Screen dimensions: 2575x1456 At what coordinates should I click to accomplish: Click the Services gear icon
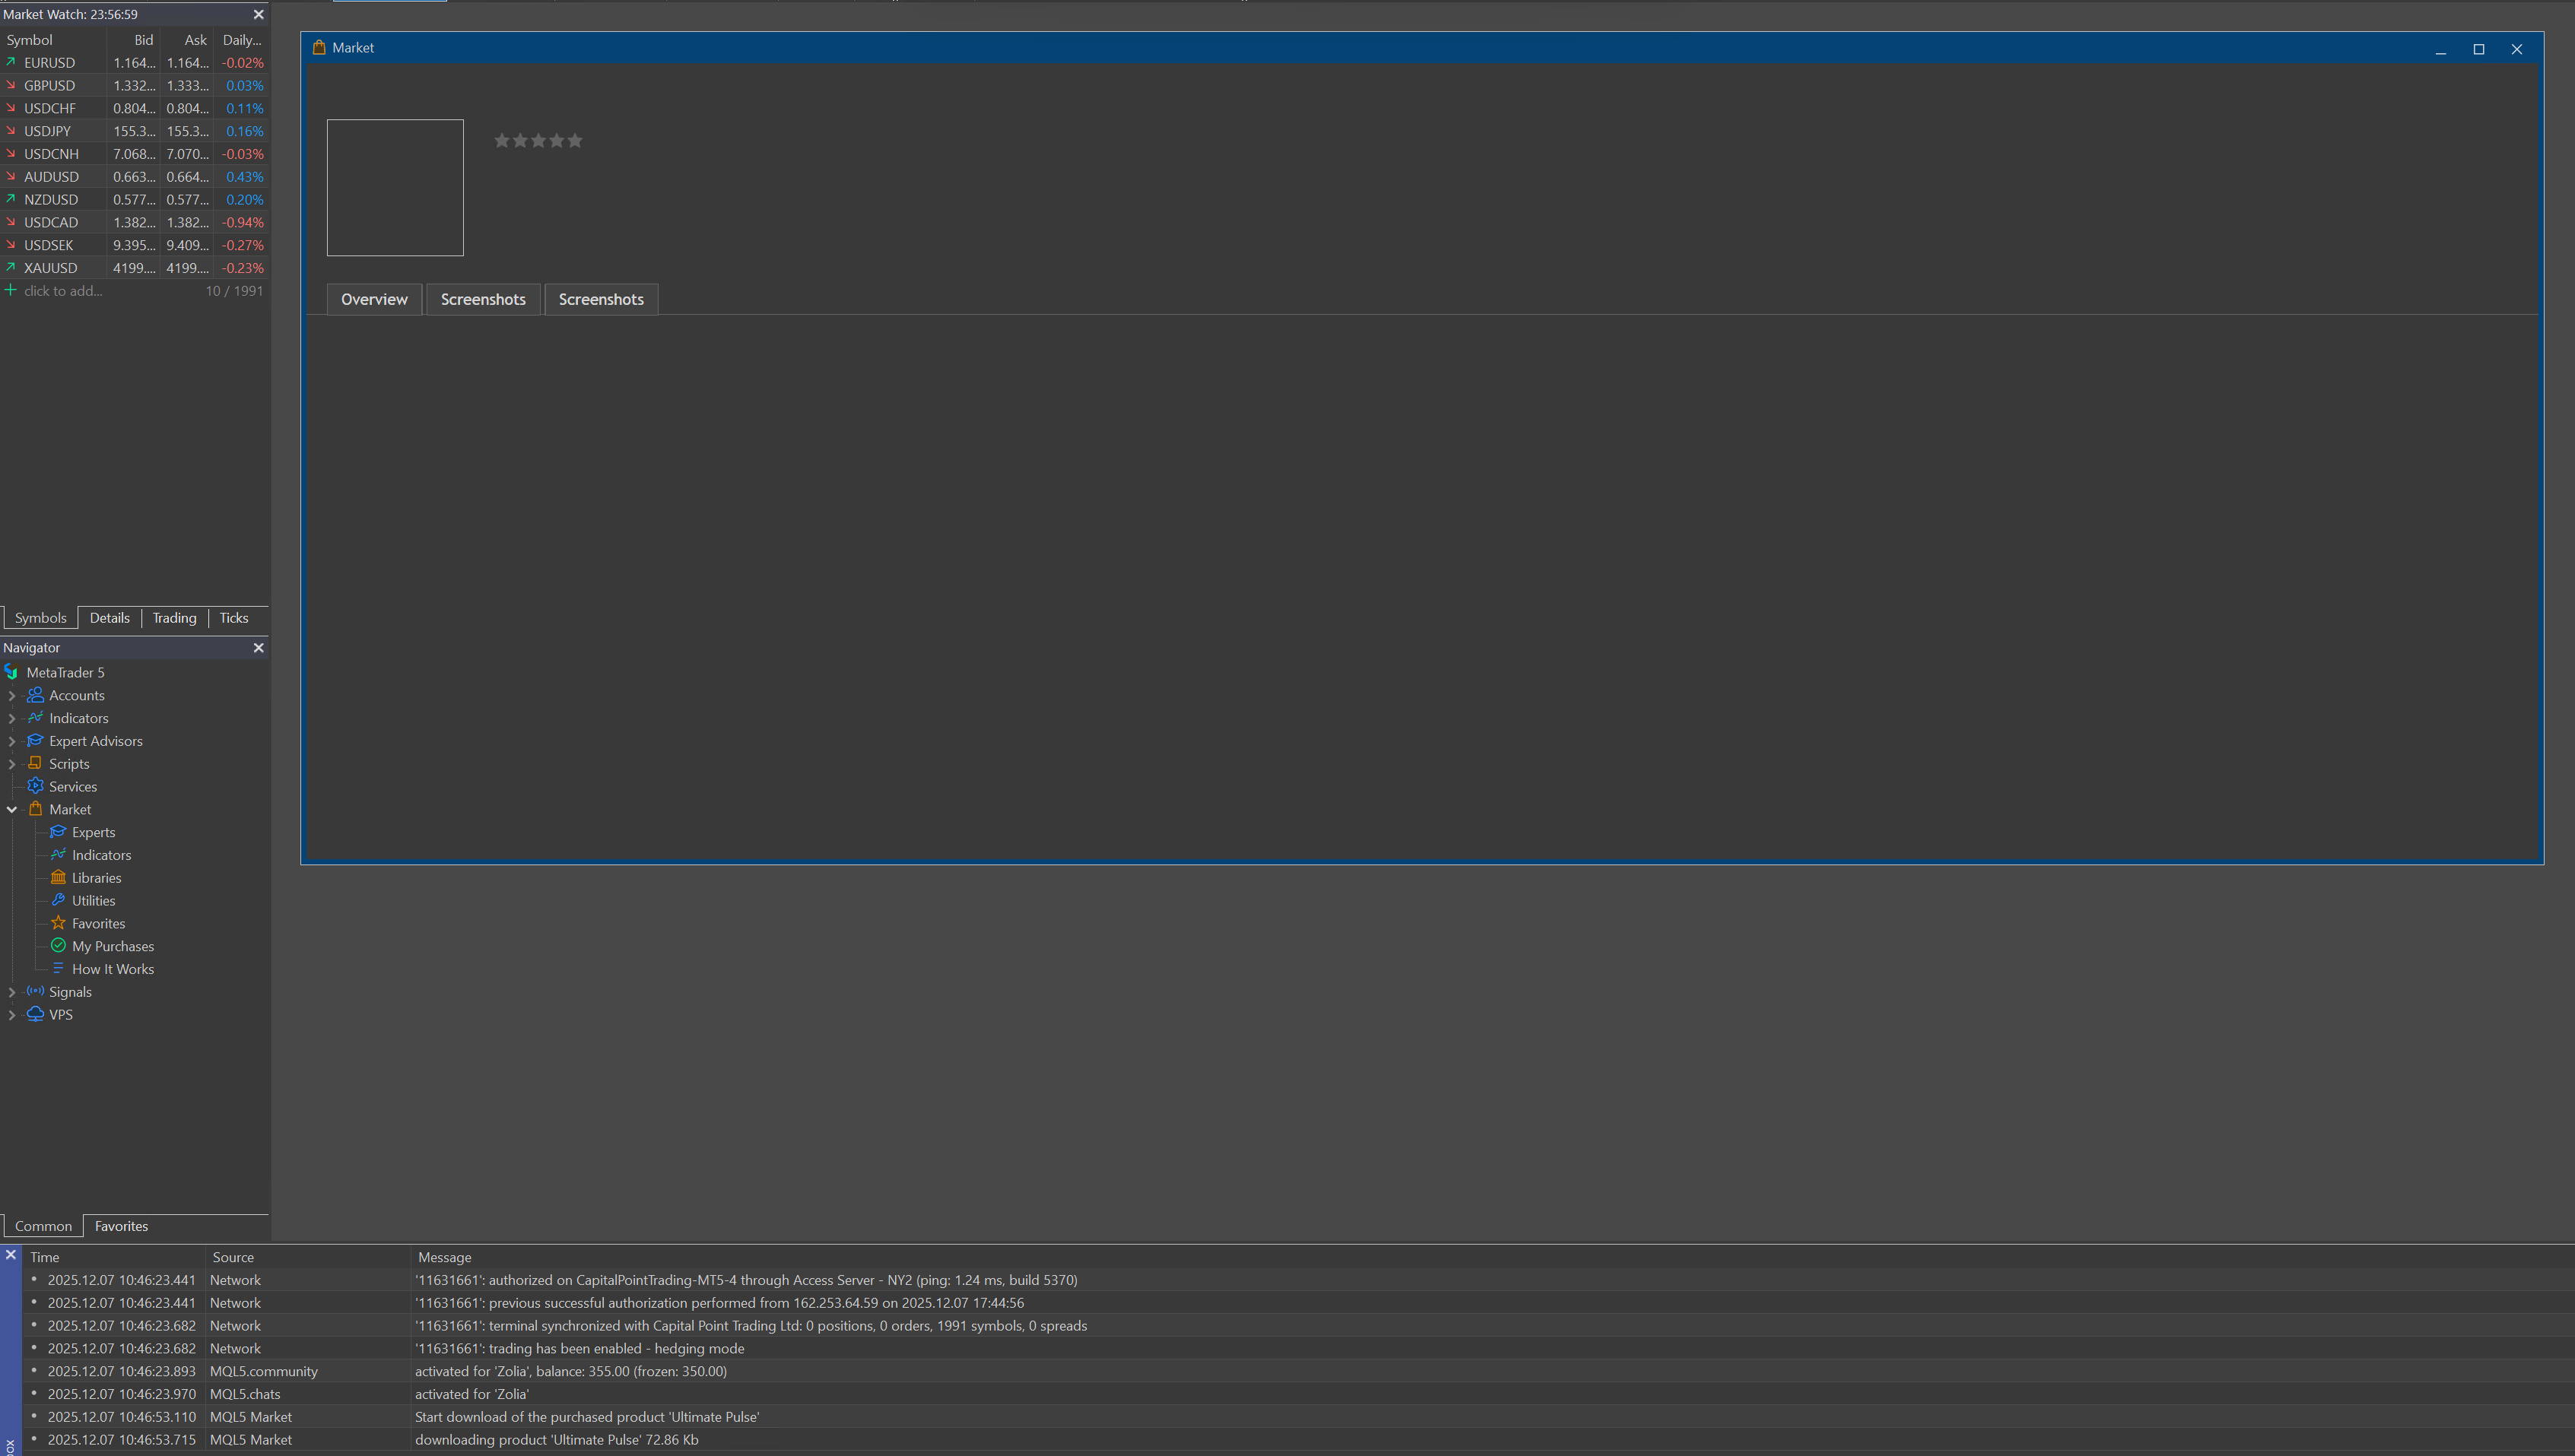35,786
